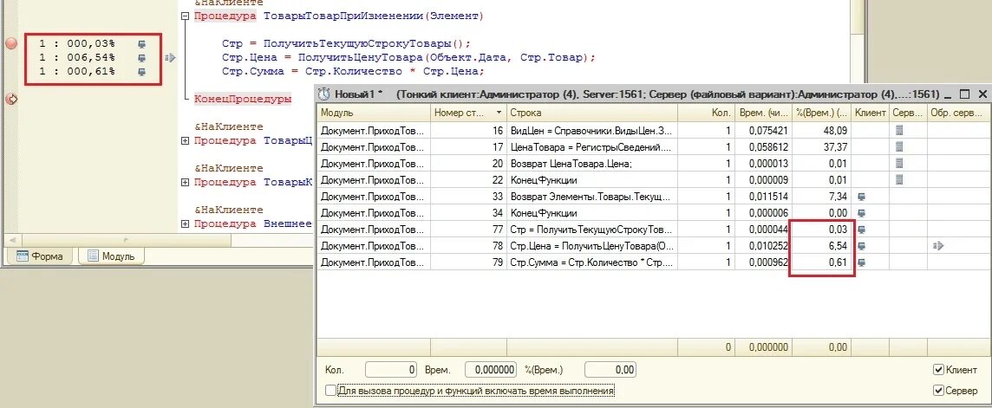Image resolution: width=992 pixels, height=408 pixels.
Task: Click server icon in row 16 ВидЦен
Action: pos(899,131)
